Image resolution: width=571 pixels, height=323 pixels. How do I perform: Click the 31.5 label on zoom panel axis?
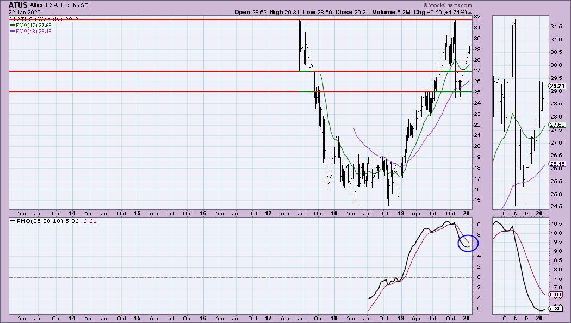(556, 27)
